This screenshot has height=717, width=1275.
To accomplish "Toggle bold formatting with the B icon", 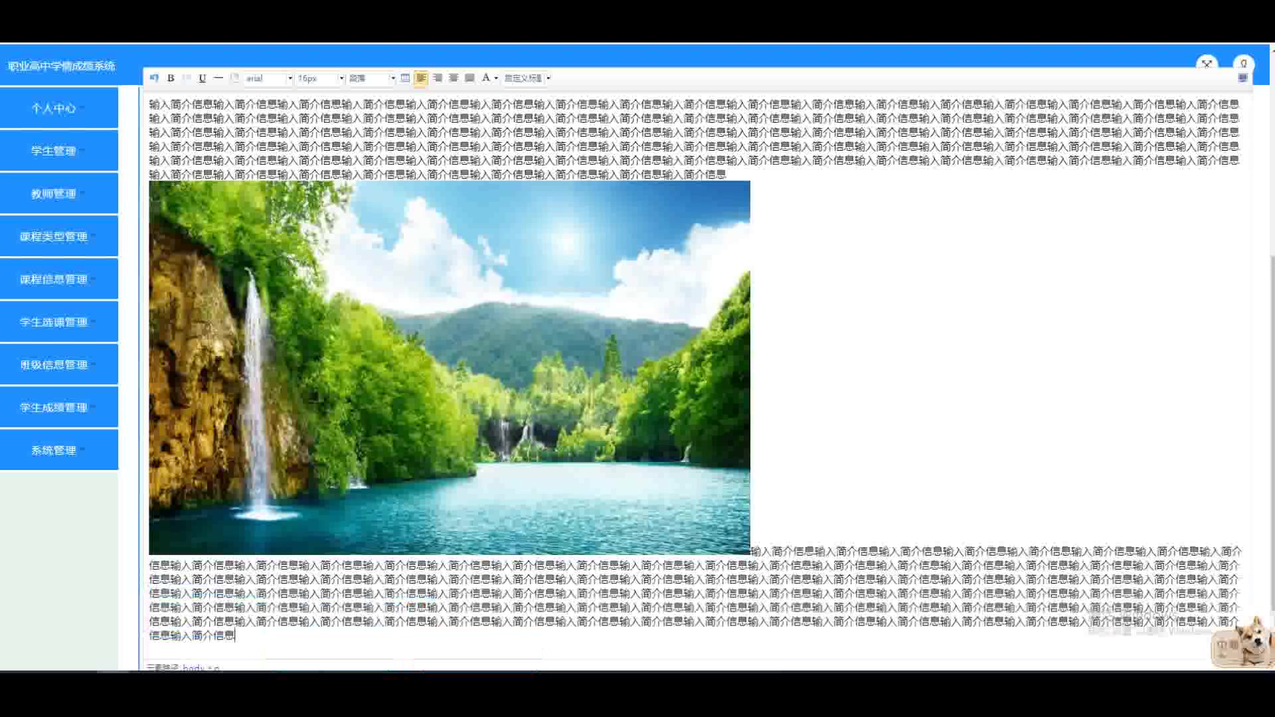I will pos(171,78).
